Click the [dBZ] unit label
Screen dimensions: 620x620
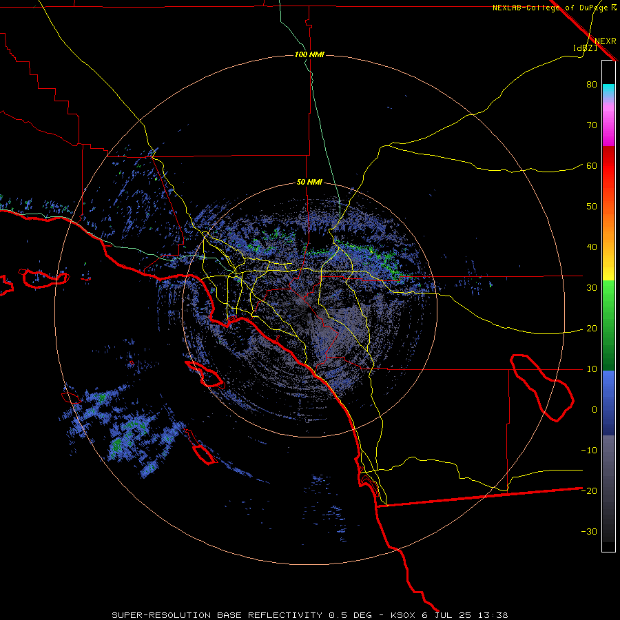coord(585,48)
